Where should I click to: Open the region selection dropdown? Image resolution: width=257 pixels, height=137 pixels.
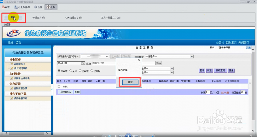click(x=95, y=56)
